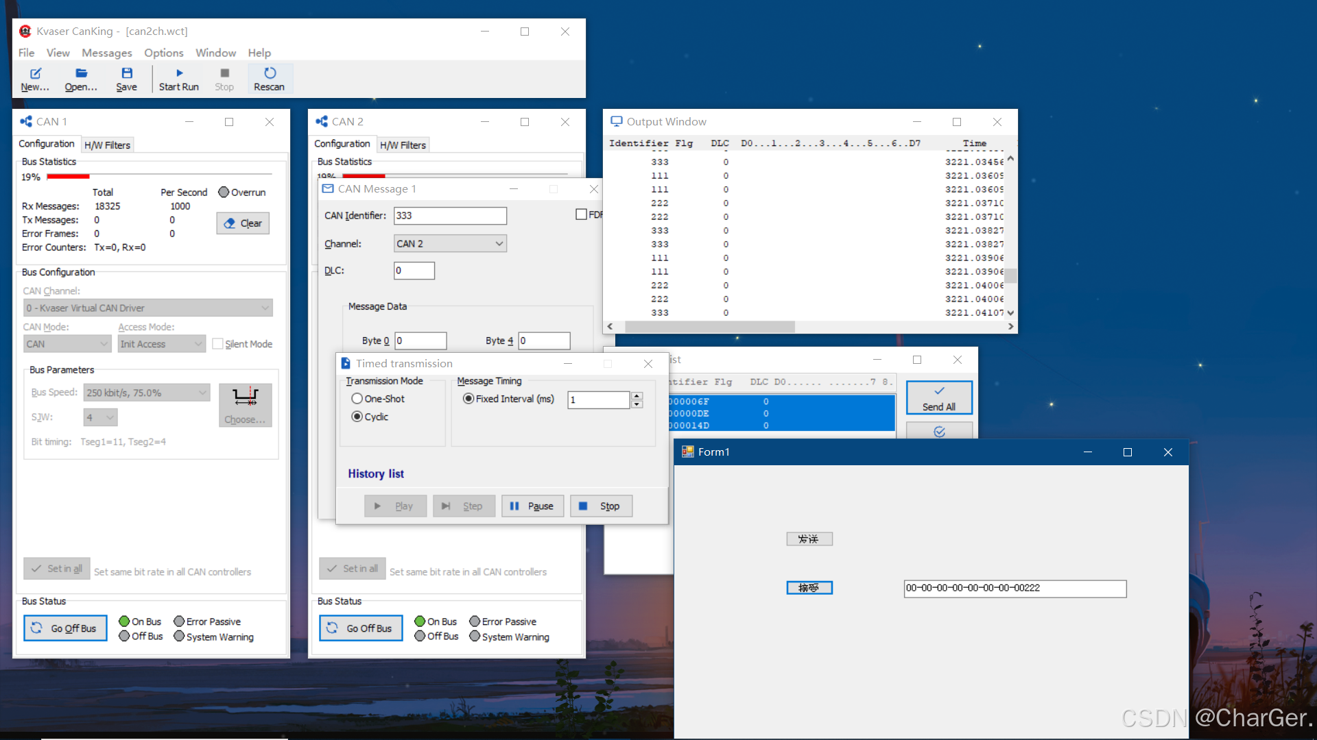
Task: Open the View menu
Action: 58,53
